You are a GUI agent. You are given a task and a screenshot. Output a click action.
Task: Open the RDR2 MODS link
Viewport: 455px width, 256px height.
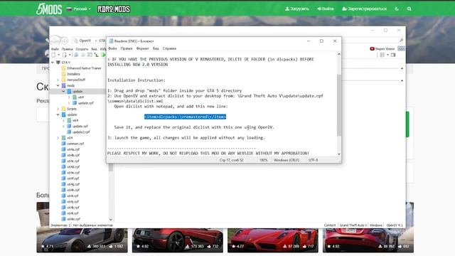[x=114, y=9]
